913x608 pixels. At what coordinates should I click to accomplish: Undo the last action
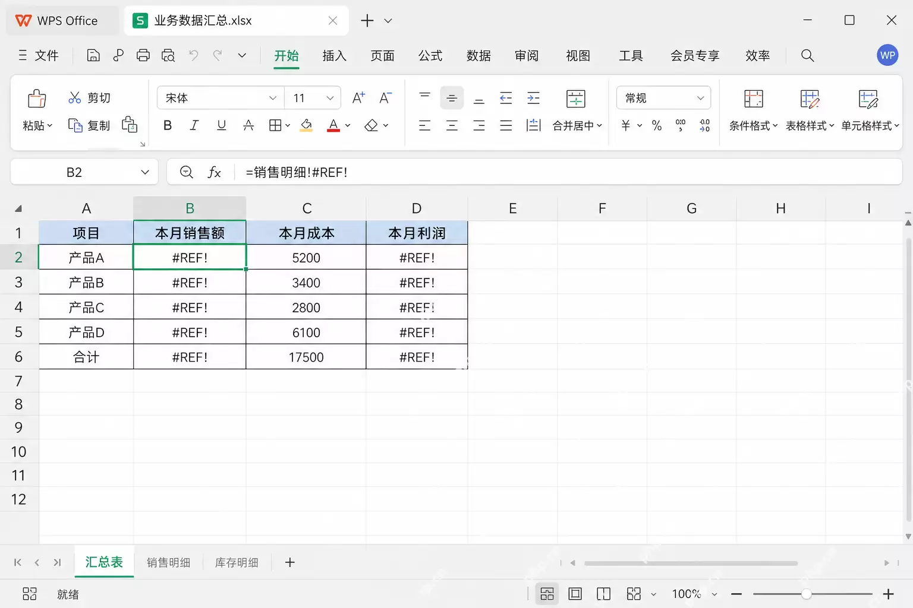point(193,55)
